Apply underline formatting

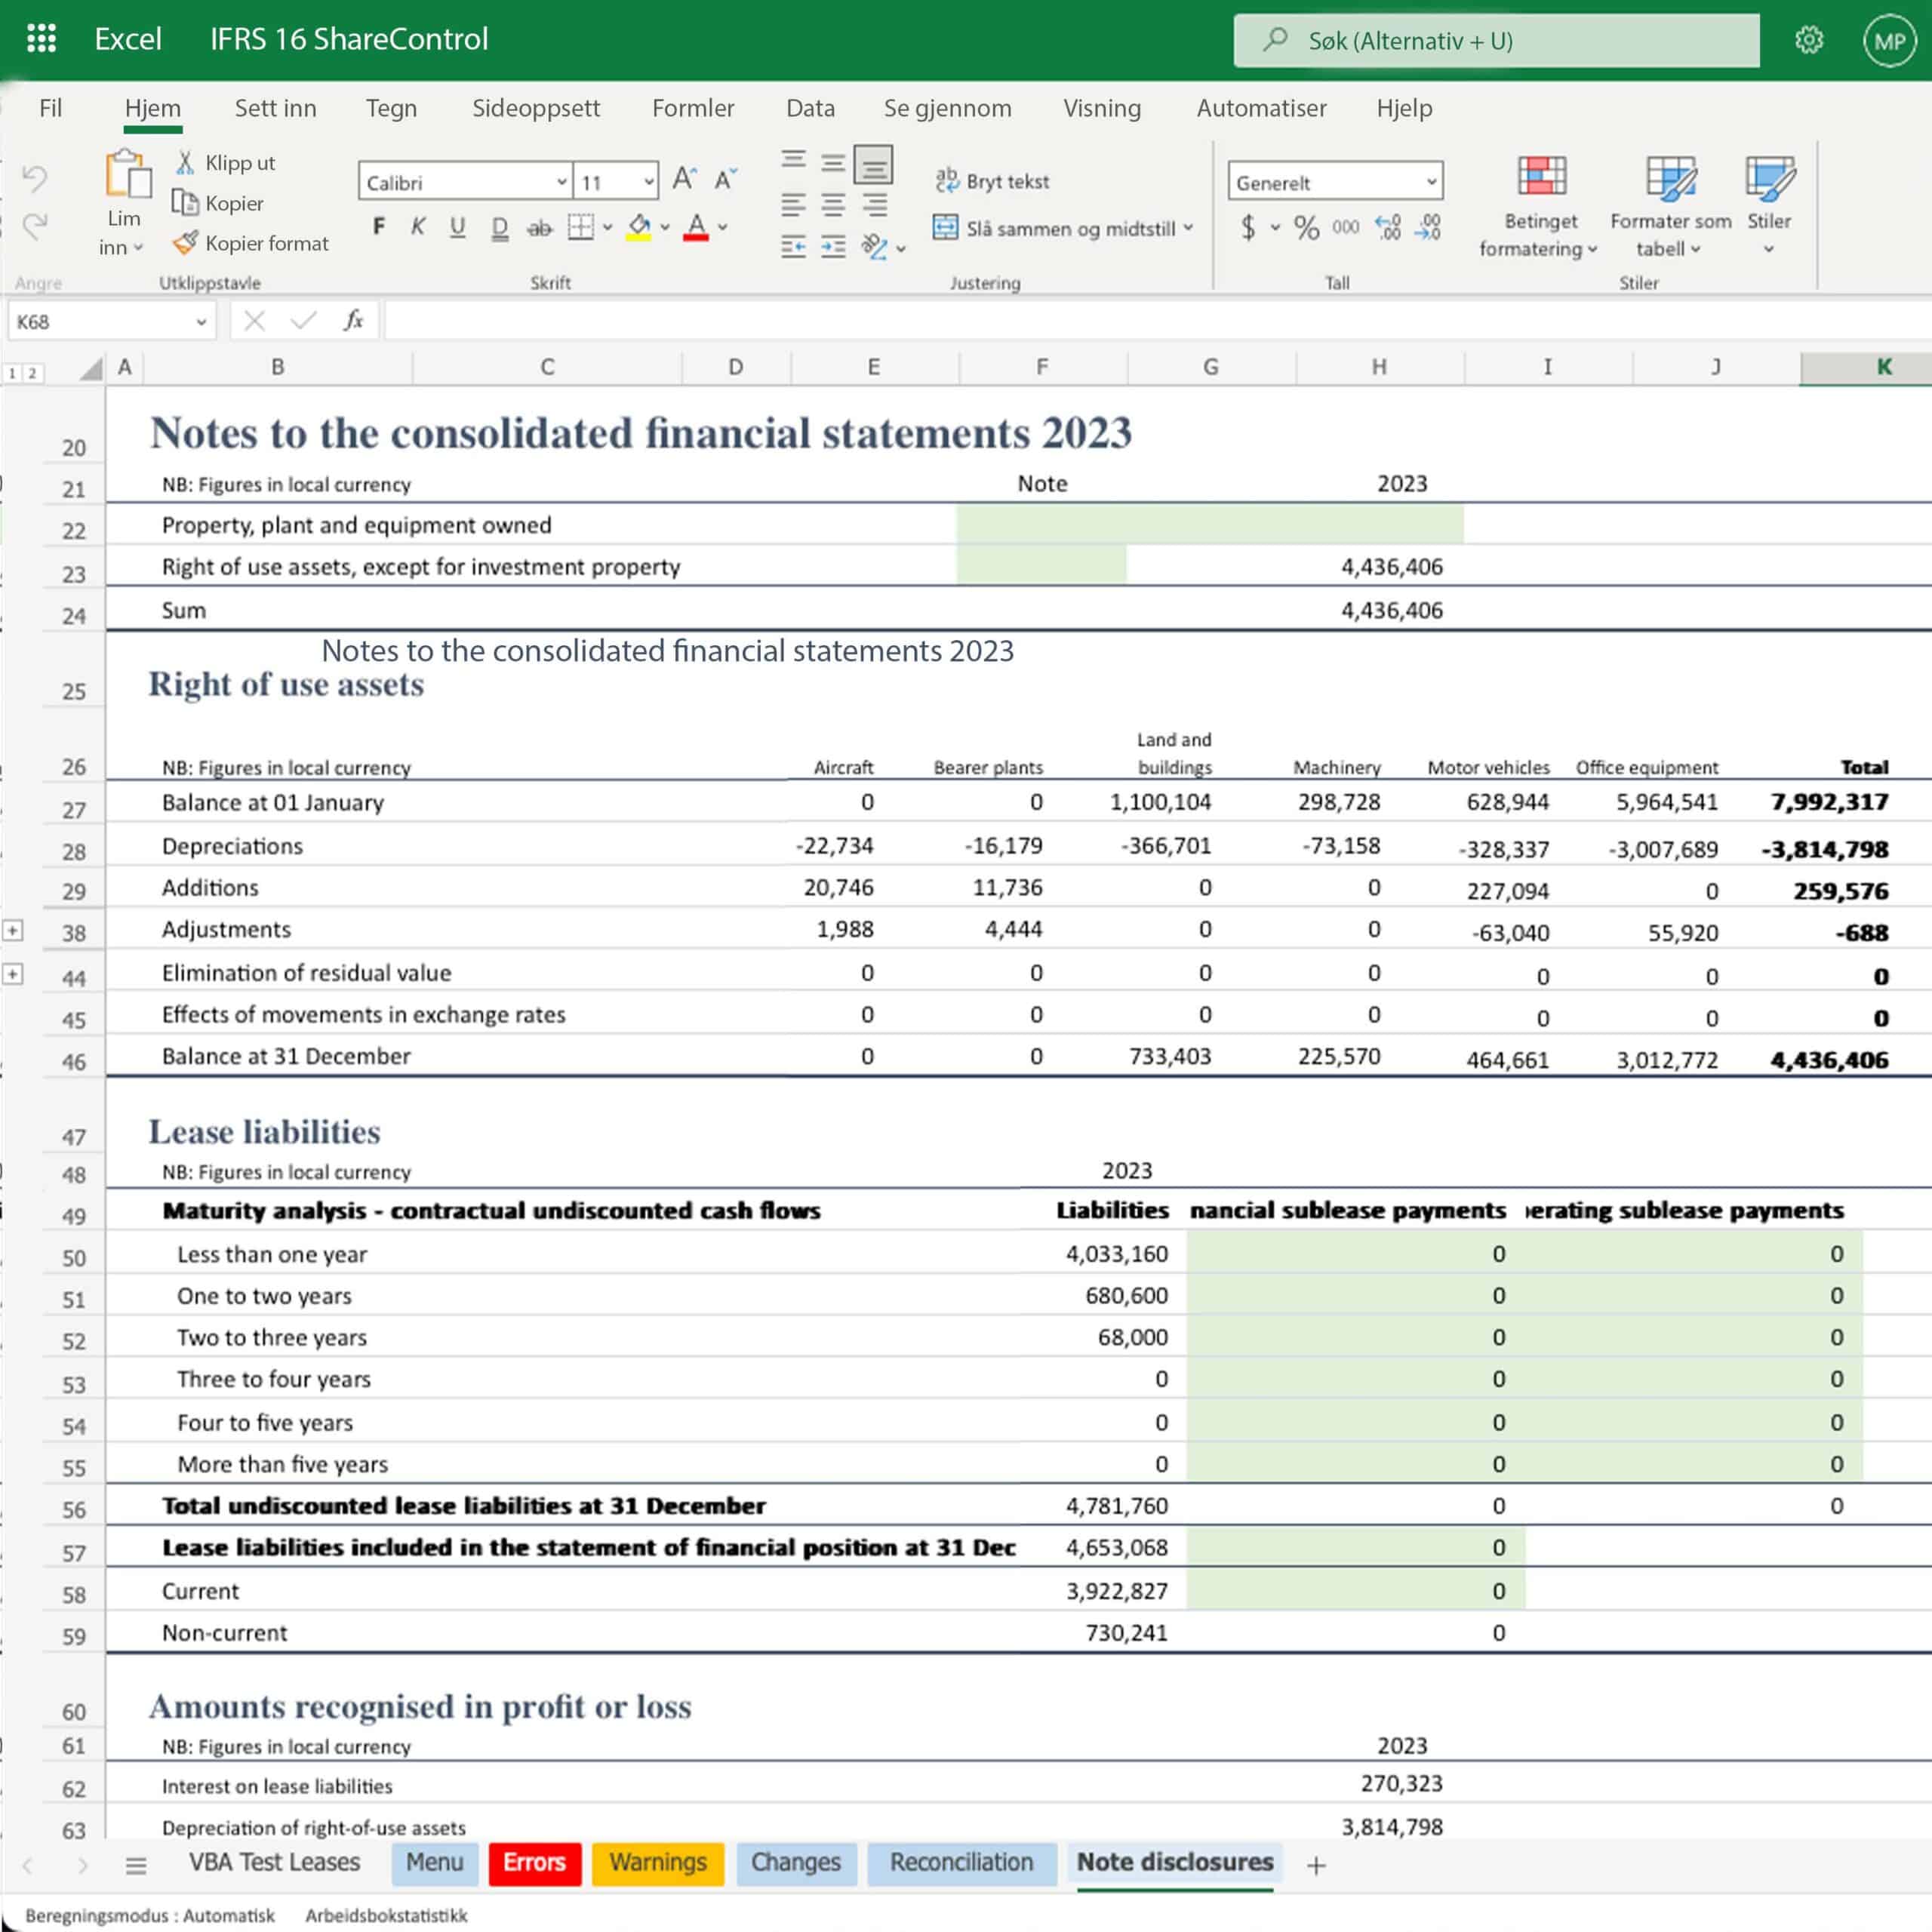pos(457,227)
